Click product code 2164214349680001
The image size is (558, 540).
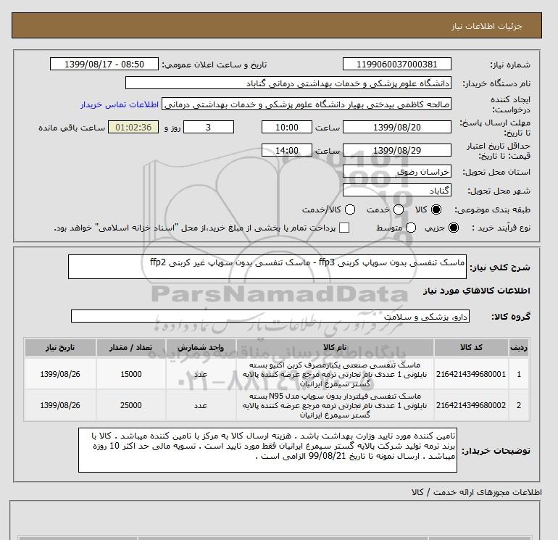point(471,374)
